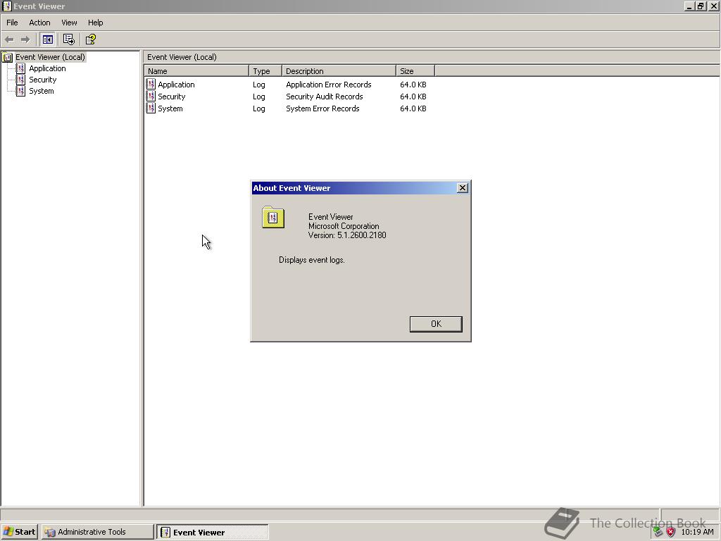Select the Application name in list
721x541 pixels.
[176, 85]
